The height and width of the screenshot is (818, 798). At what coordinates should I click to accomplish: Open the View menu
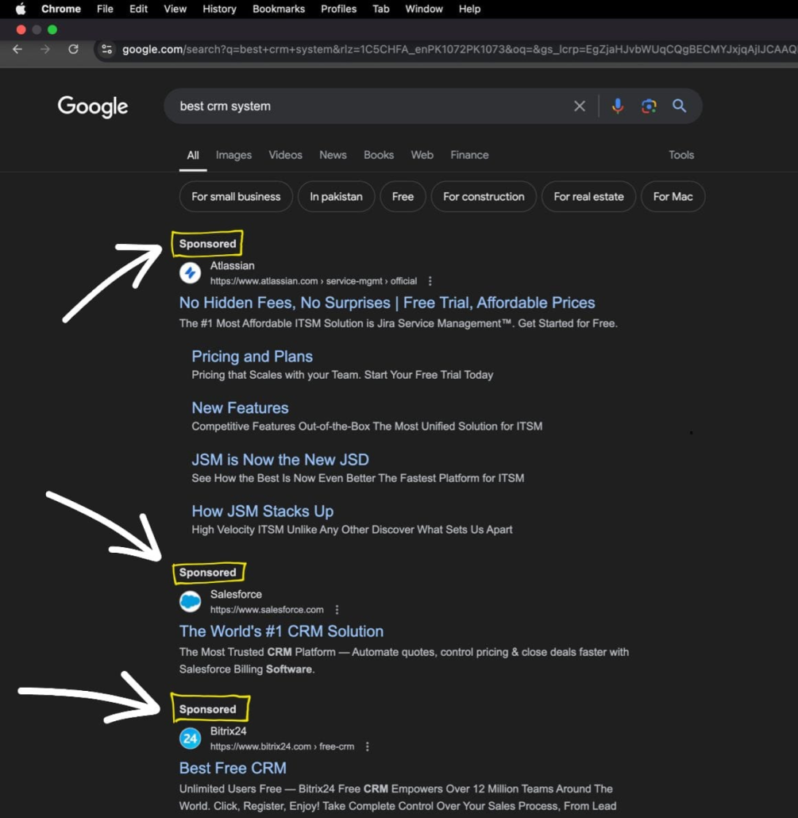point(175,9)
